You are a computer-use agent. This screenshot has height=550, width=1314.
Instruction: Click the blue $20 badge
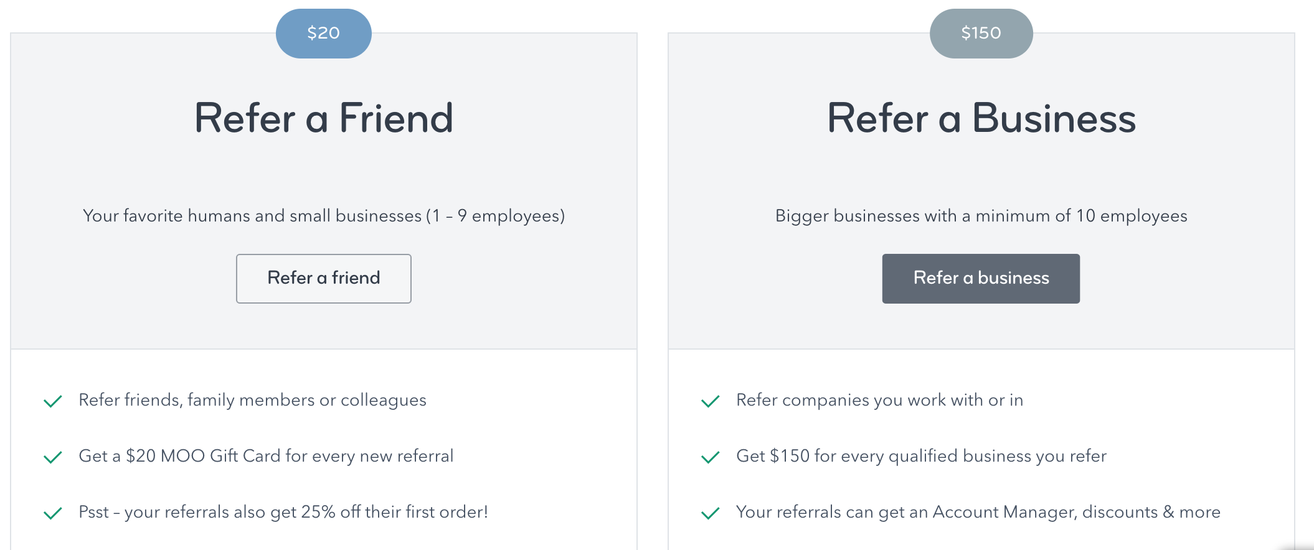[x=323, y=33]
